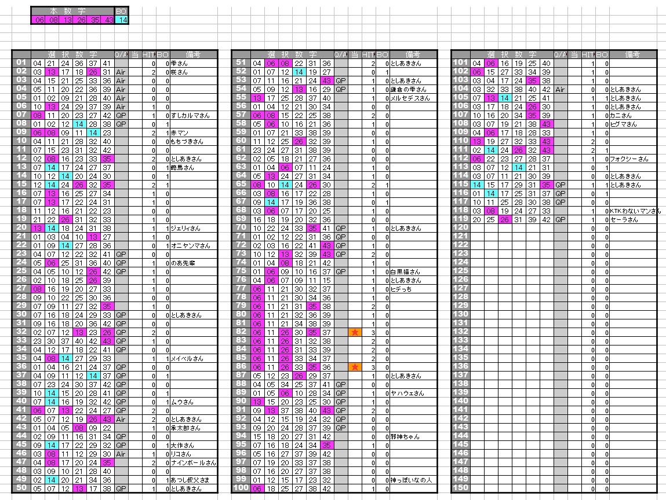
Task: Select the cyan bonus number 14 at top
Action: pyautogui.click(x=121, y=20)
